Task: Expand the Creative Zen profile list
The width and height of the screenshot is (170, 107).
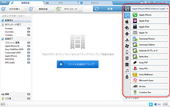Action: (x=165, y=92)
